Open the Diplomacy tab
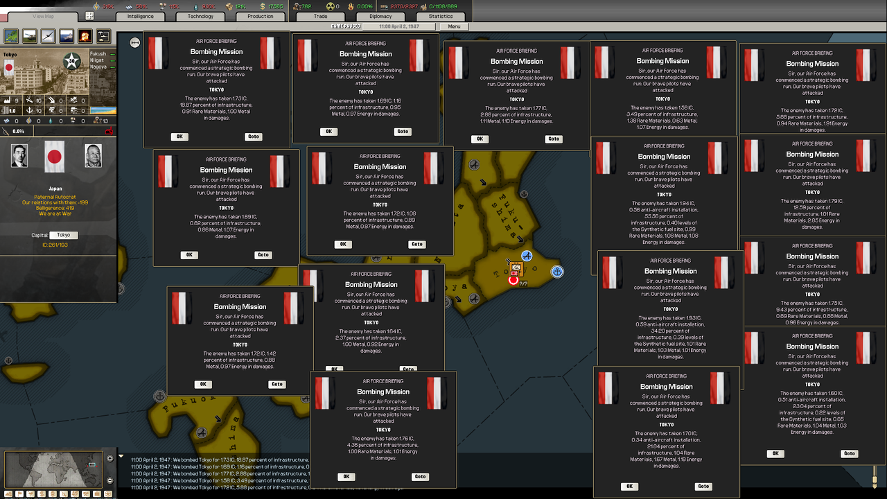 [380, 16]
